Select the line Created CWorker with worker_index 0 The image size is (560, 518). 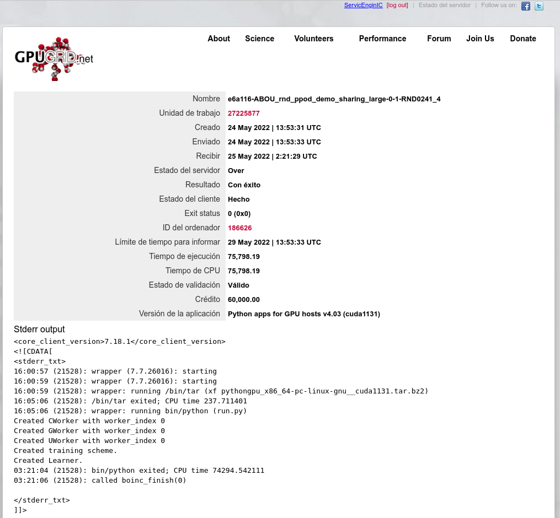[x=89, y=421]
